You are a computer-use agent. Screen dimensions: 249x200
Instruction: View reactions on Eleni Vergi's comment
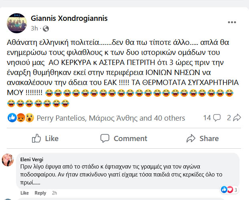pos(230,189)
